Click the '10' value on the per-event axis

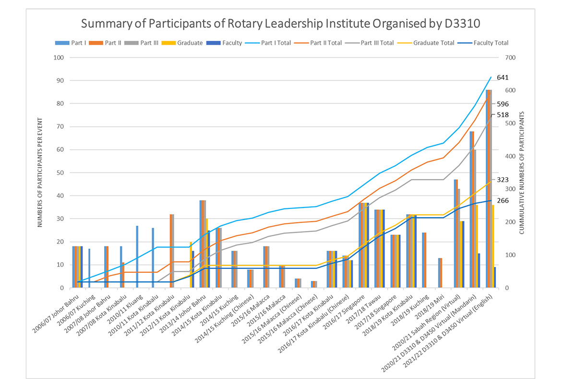(61, 265)
